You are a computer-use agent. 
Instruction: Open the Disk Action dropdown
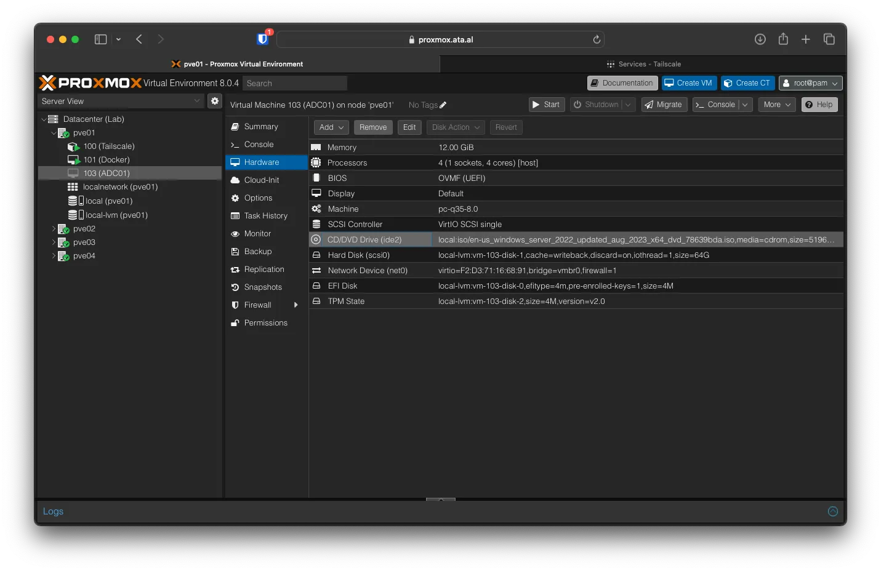tap(456, 127)
